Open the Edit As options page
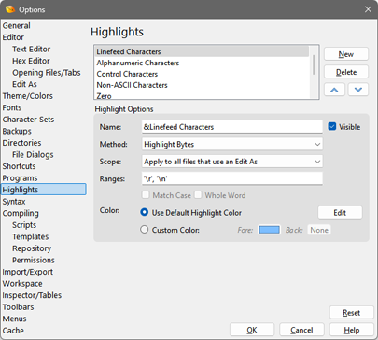Viewport: 378px width, 340px height. [24, 84]
